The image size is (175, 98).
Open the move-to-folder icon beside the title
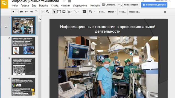69,1
